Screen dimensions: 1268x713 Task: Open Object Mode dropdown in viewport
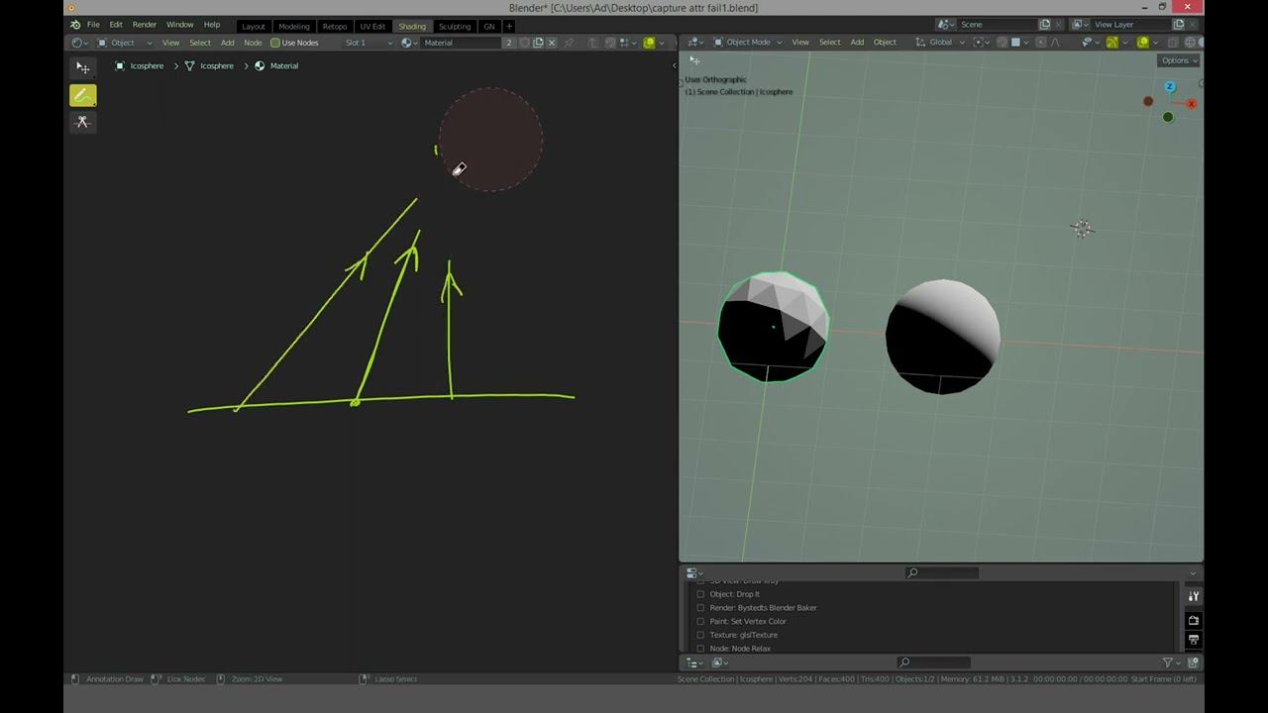(748, 43)
